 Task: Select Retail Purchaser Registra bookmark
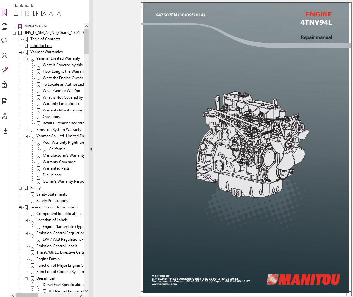[x=63, y=123]
